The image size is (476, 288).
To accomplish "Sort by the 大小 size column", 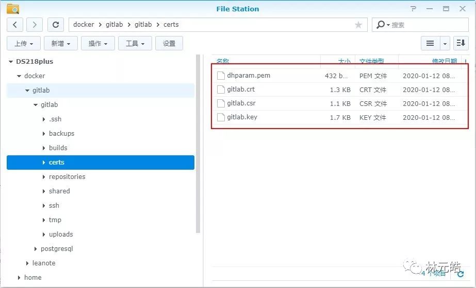I will 344,61.
